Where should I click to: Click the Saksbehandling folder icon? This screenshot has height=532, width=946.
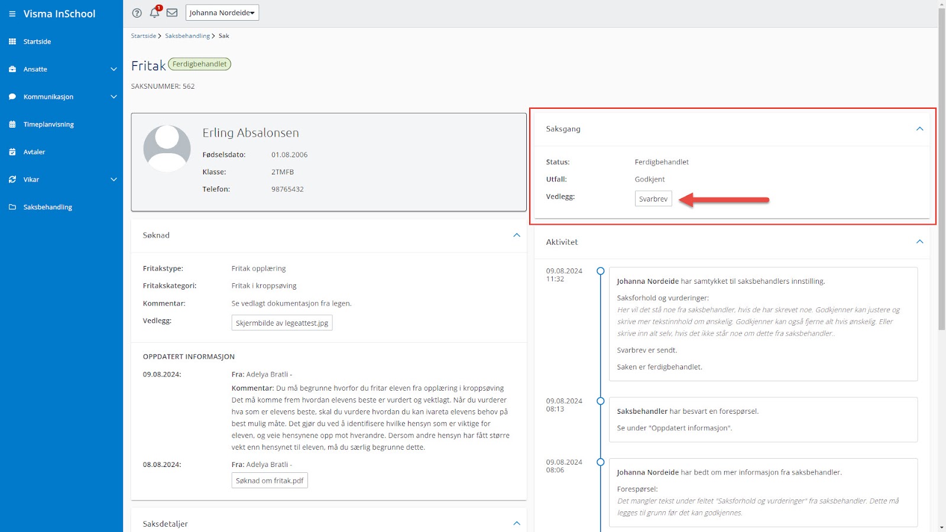click(x=12, y=207)
